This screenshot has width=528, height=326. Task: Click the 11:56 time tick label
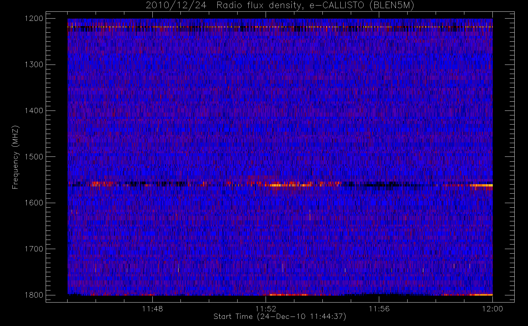coord(379,309)
